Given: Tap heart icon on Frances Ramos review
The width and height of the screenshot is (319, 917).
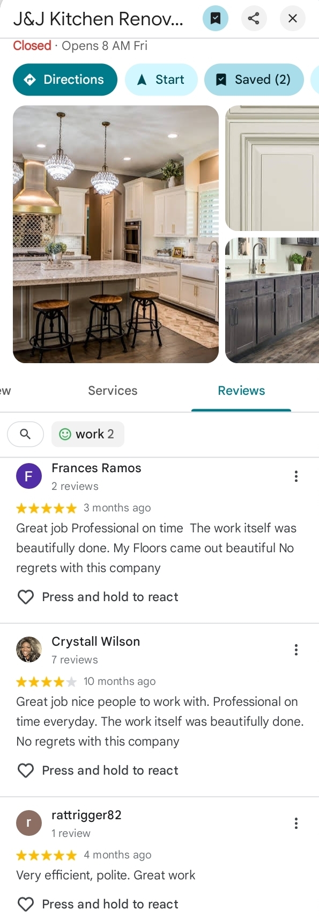Looking at the screenshot, I should pyautogui.click(x=26, y=597).
